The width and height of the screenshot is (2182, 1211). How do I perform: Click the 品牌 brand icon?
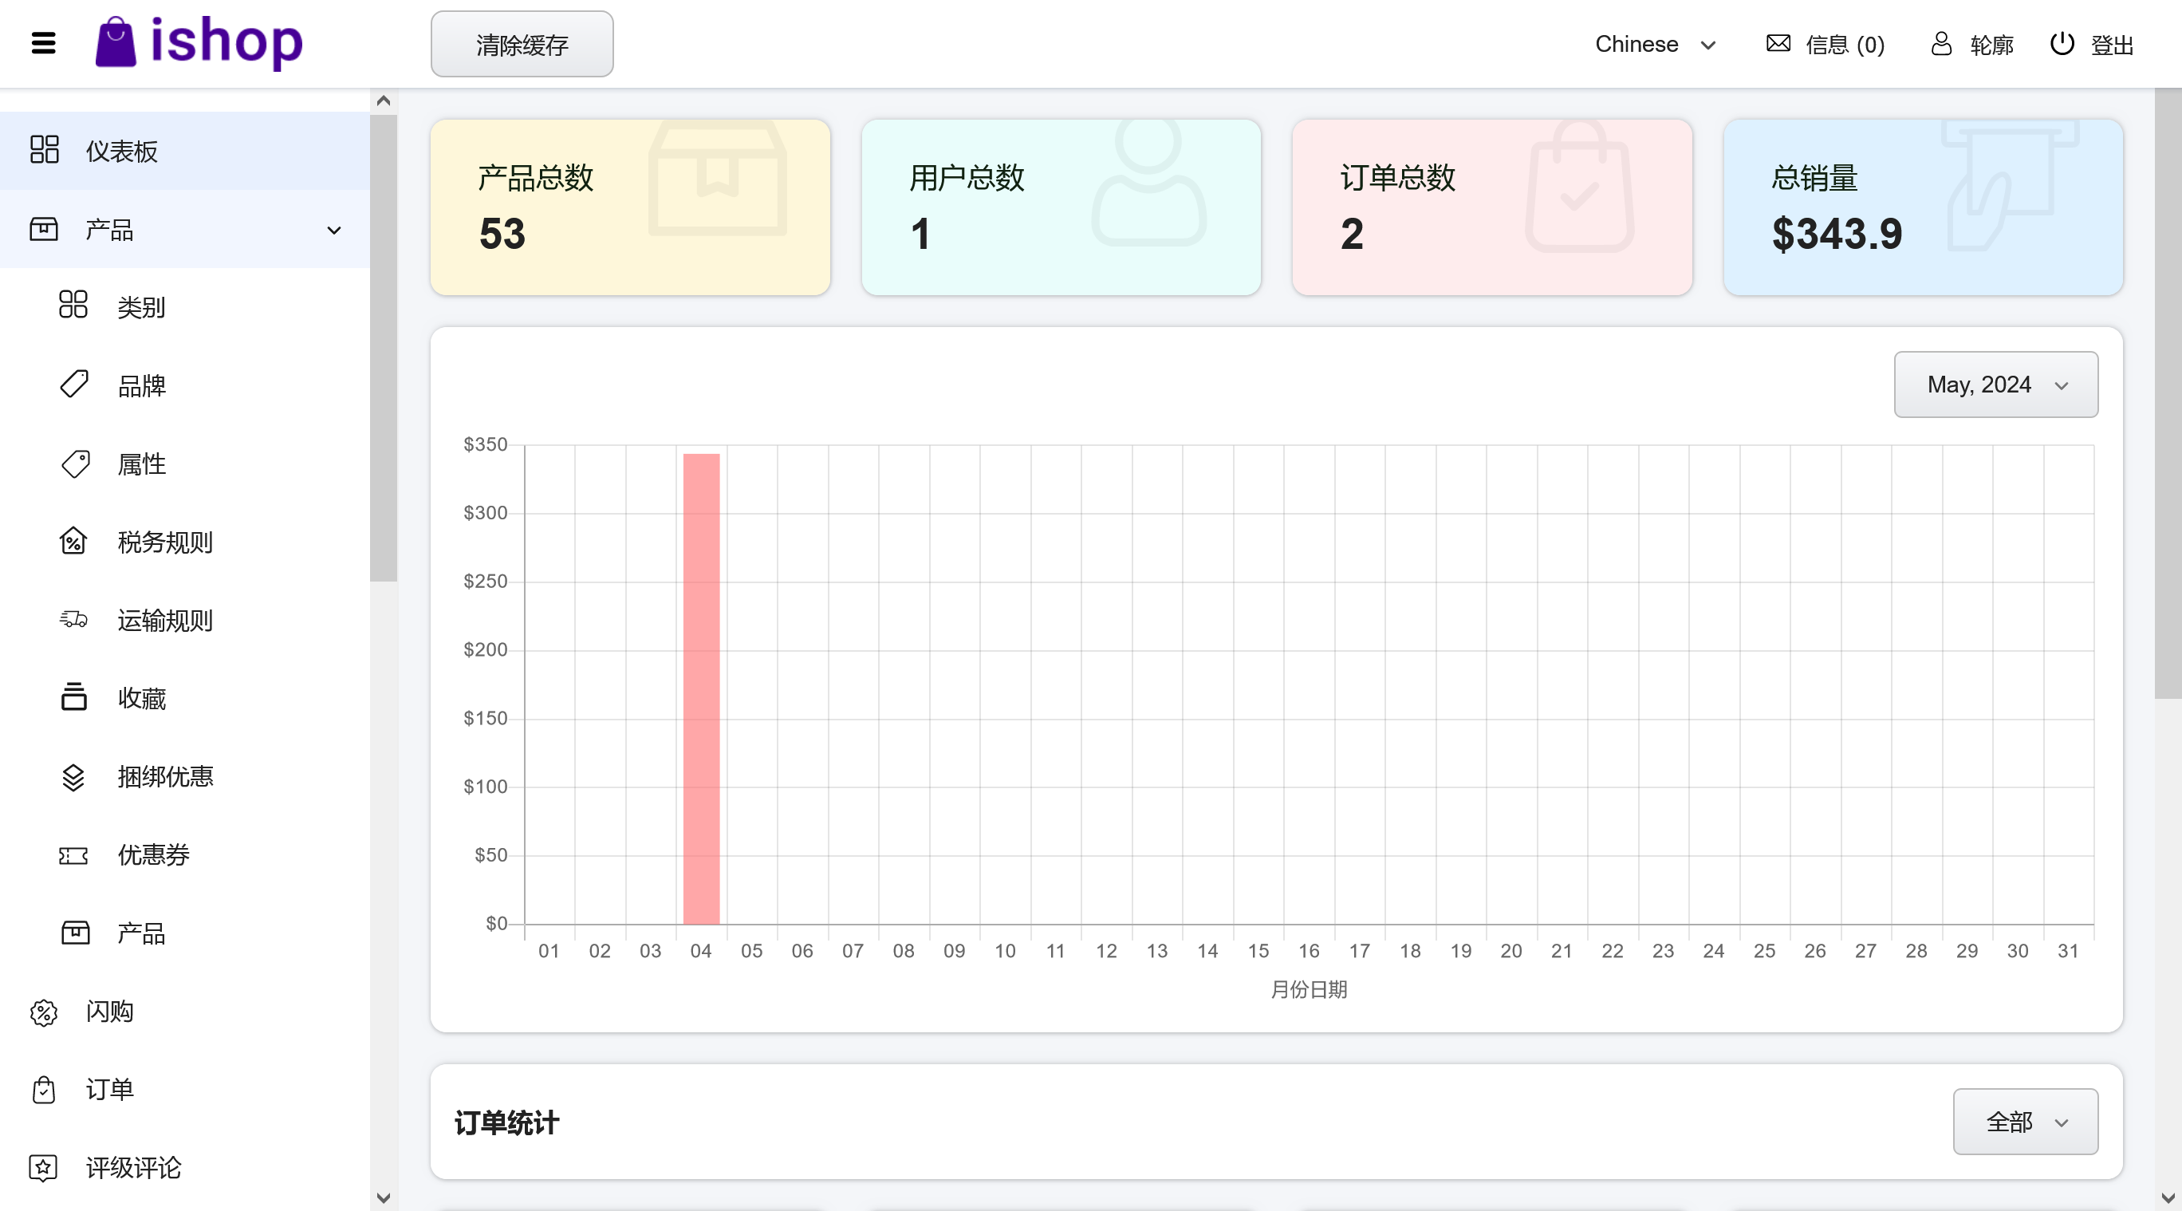point(74,385)
